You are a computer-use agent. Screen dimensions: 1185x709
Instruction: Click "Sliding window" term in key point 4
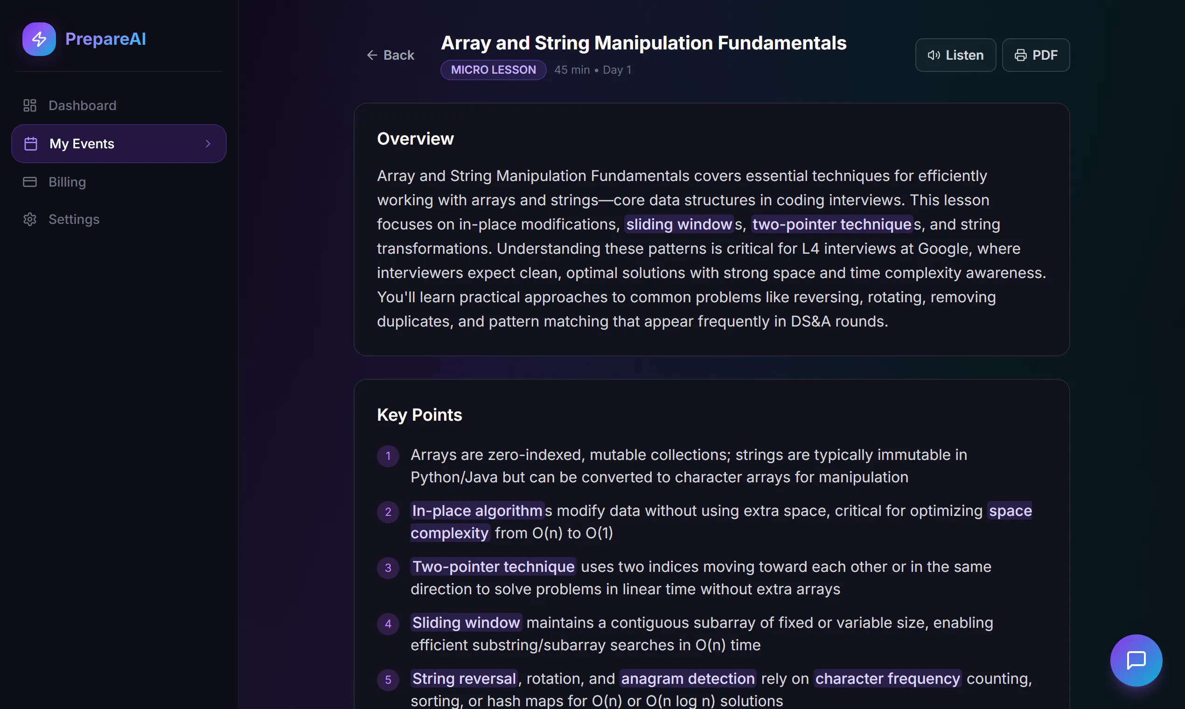466,623
